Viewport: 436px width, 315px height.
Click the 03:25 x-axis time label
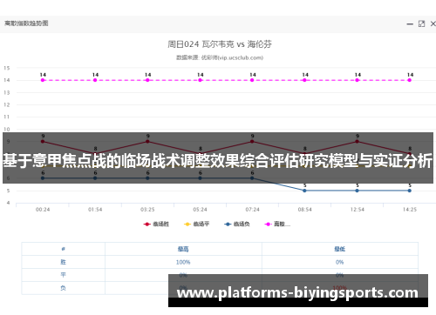[147, 210]
